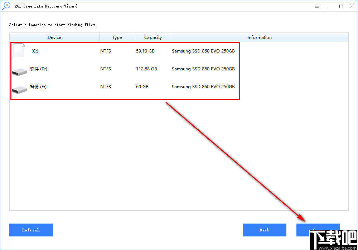Click the Information column header
Viewport: 358px width, 250px height.
pyautogui.click(x=260, y=37)
